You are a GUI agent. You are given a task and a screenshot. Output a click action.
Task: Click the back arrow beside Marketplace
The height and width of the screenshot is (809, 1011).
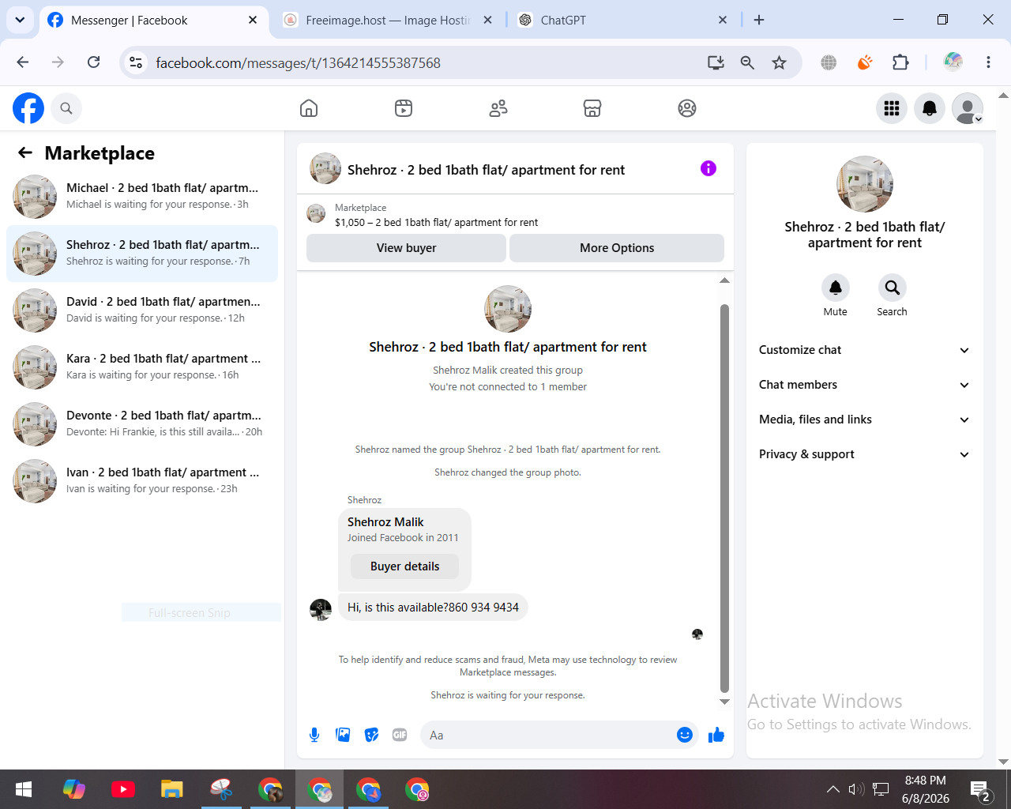25,152
